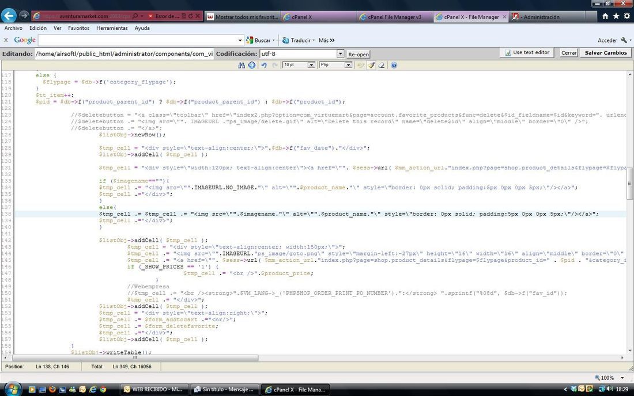Launch Firefox from the quick launch bar

point(52,389)
